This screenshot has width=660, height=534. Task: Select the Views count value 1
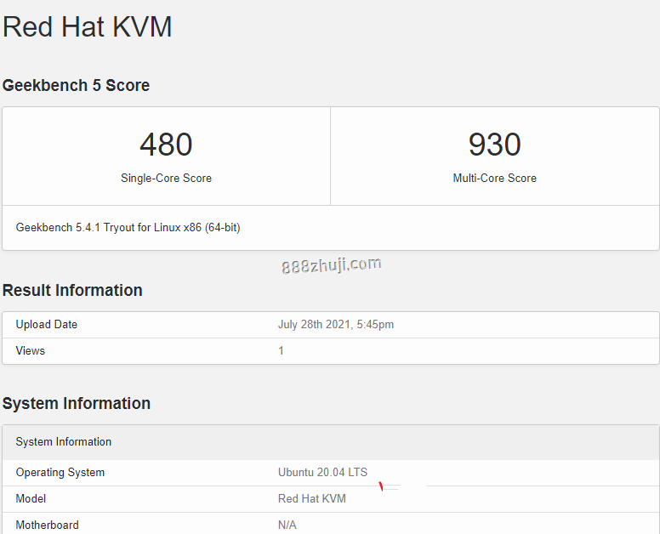pos(281,350)
